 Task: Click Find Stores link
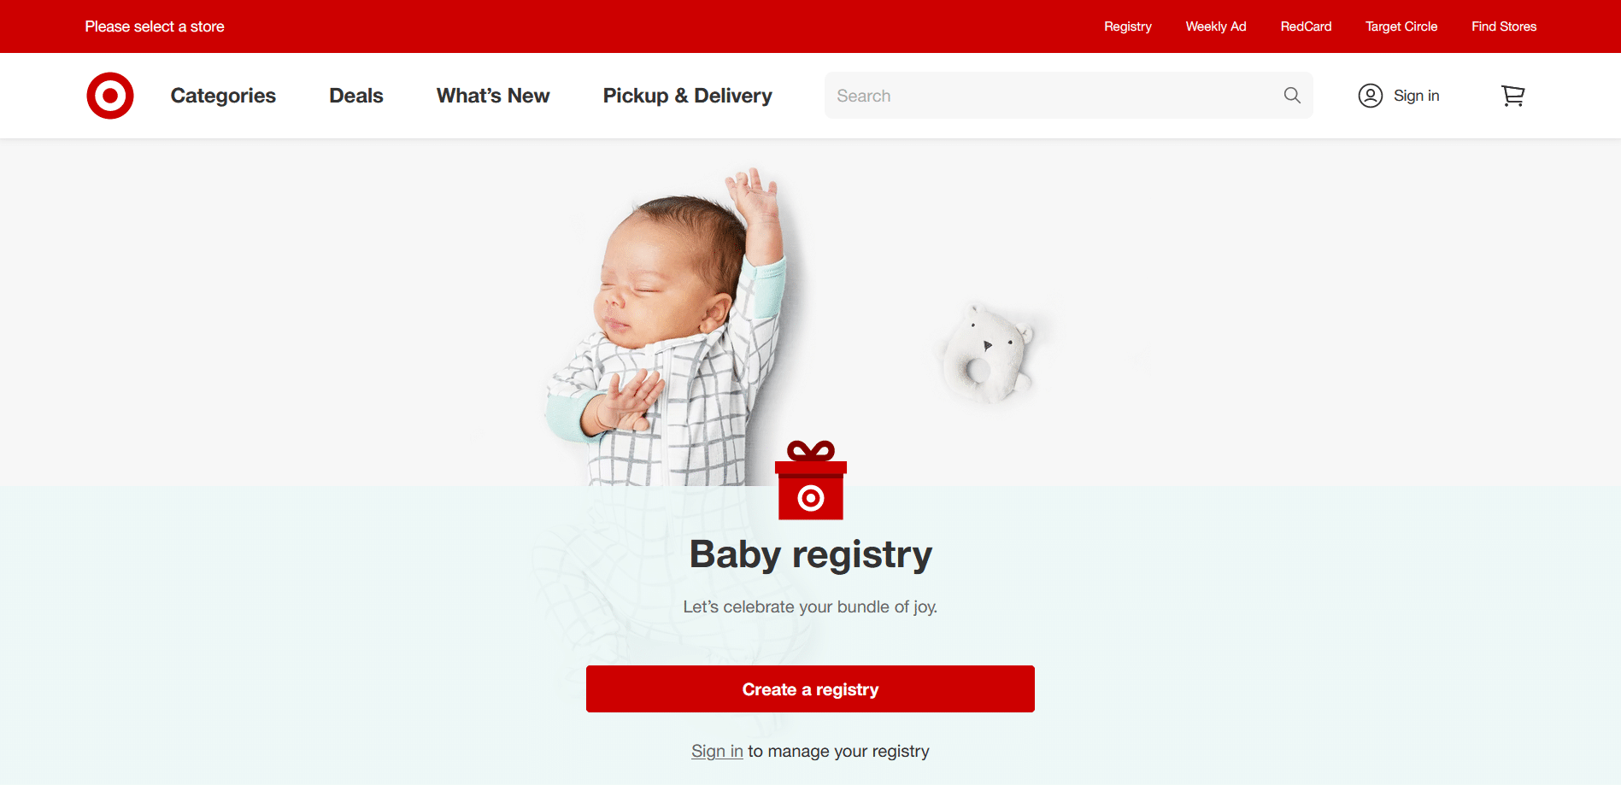1504,26
